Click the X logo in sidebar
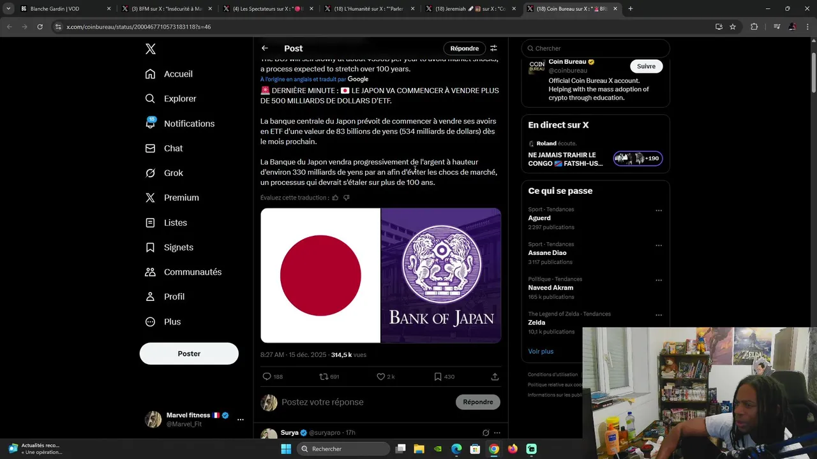Screen dimensions: 817x459 (150, 49)
